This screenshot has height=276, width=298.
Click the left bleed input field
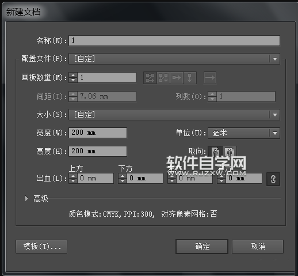tap(194, 178)
